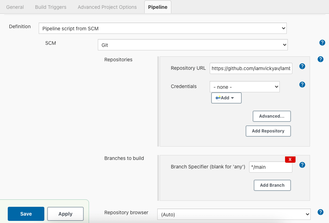Click the Save button
This screenshot has width=329, height=223.
tap(26, 214)
